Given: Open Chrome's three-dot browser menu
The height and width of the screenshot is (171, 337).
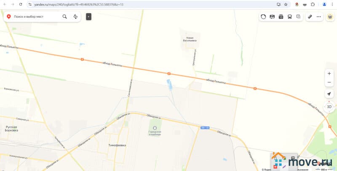Looking at the screenshot, I should [332, 4].
